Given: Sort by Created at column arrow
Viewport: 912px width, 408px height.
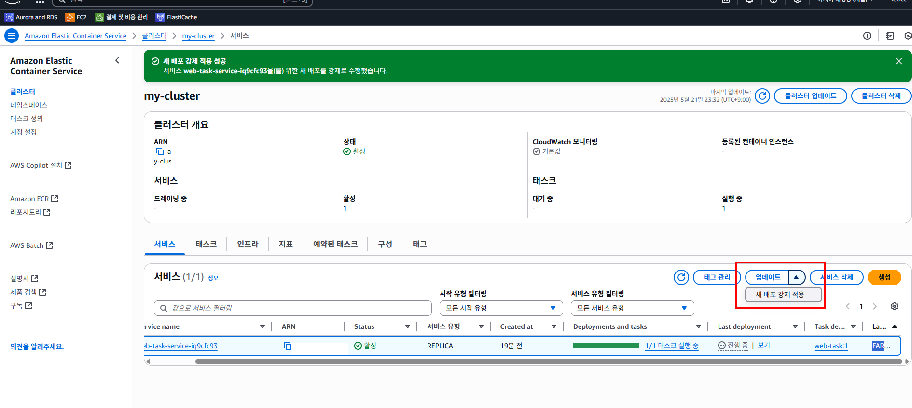Looking at the screenshot, I should coord(554,327).
